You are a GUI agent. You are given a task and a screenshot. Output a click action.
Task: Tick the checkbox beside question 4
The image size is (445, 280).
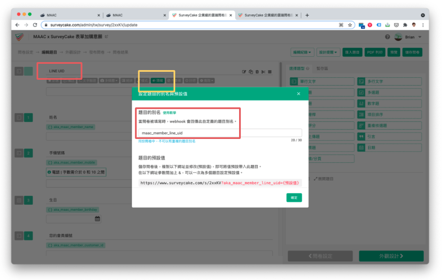coord(19,236)
